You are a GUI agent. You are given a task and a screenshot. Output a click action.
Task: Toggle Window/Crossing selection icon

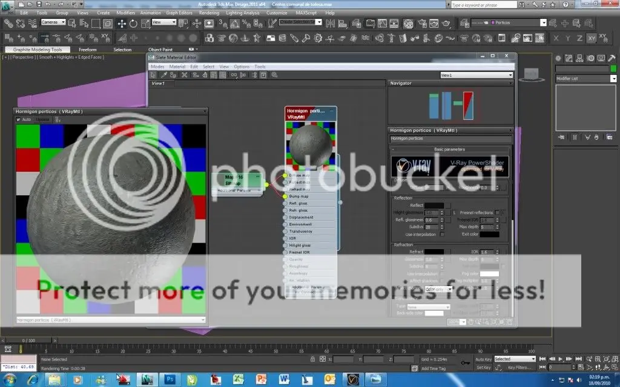(108, 24)
